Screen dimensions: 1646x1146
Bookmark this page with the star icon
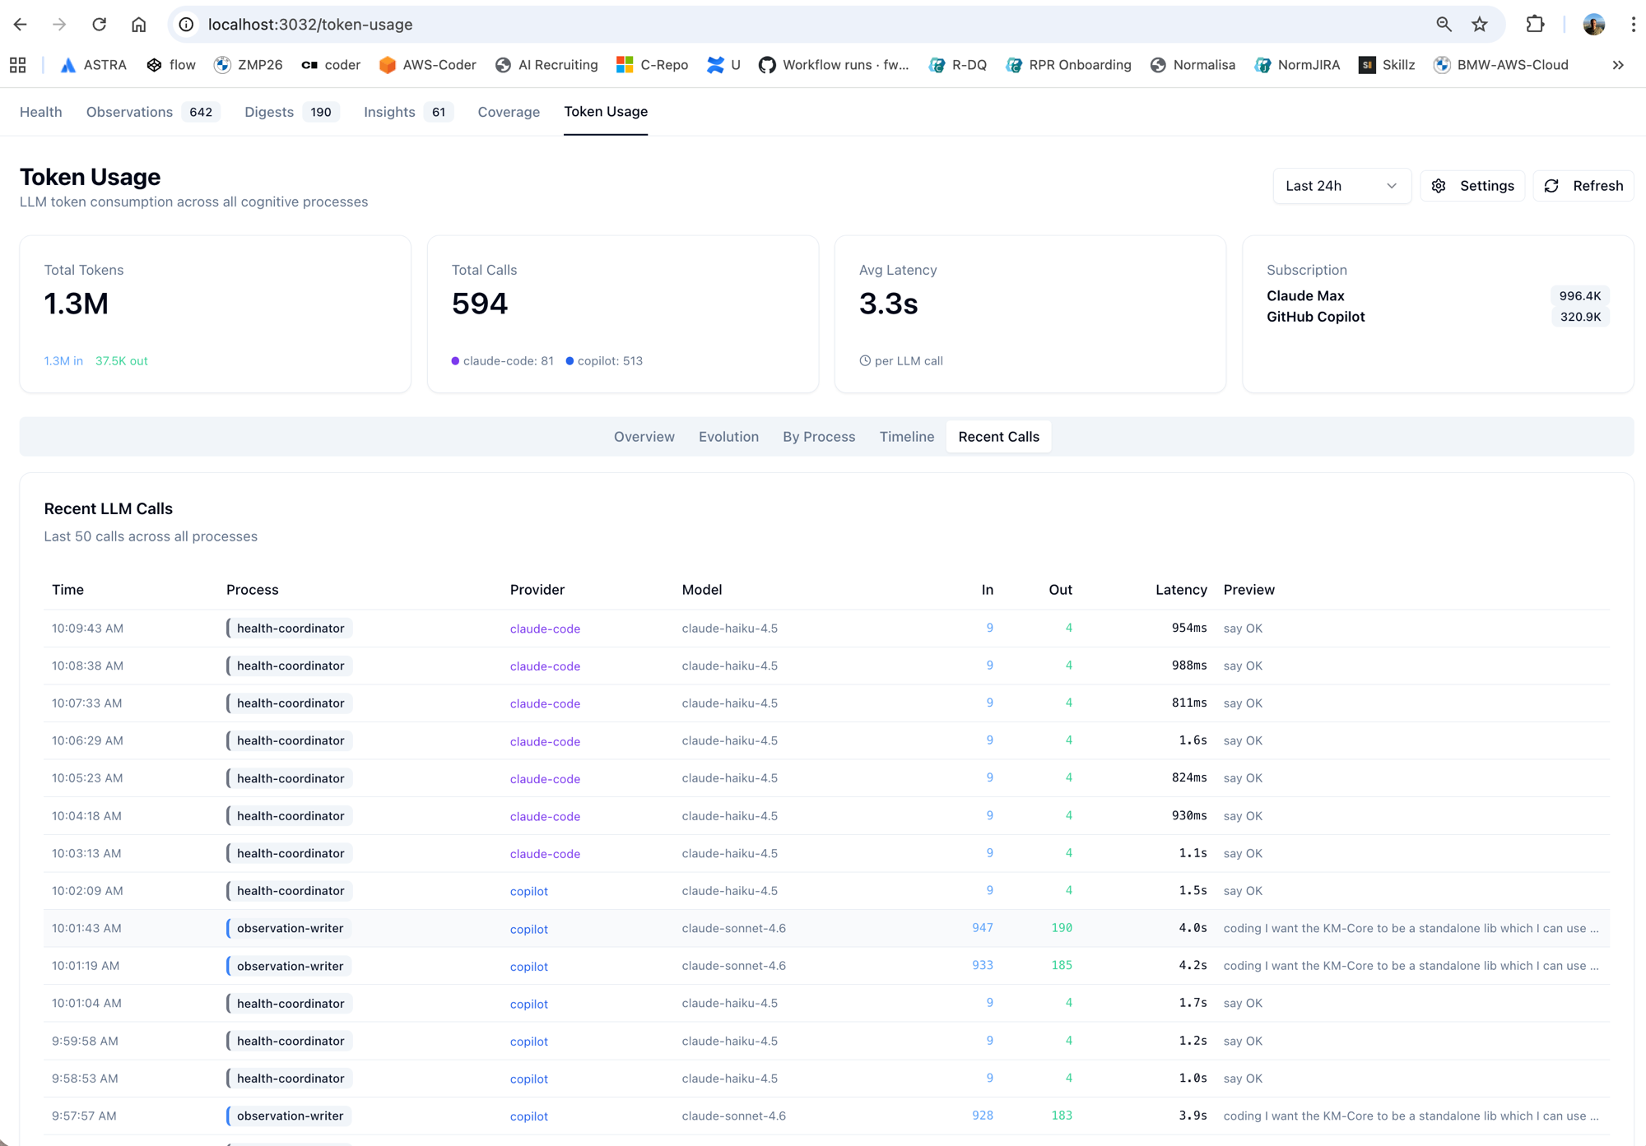tap(1480, 25)
